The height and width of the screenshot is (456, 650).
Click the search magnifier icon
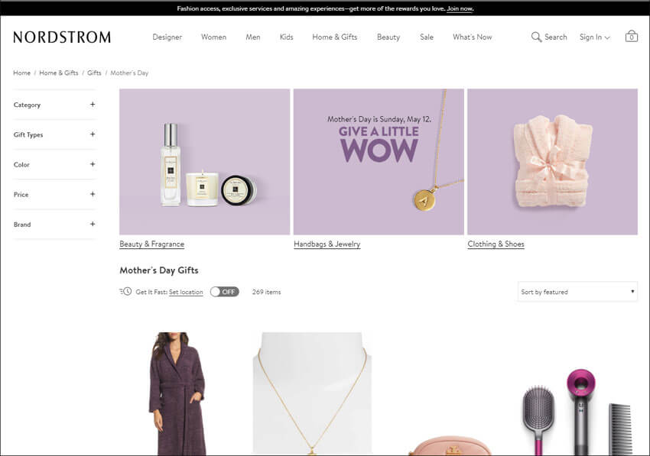click(x=536, y=37)
